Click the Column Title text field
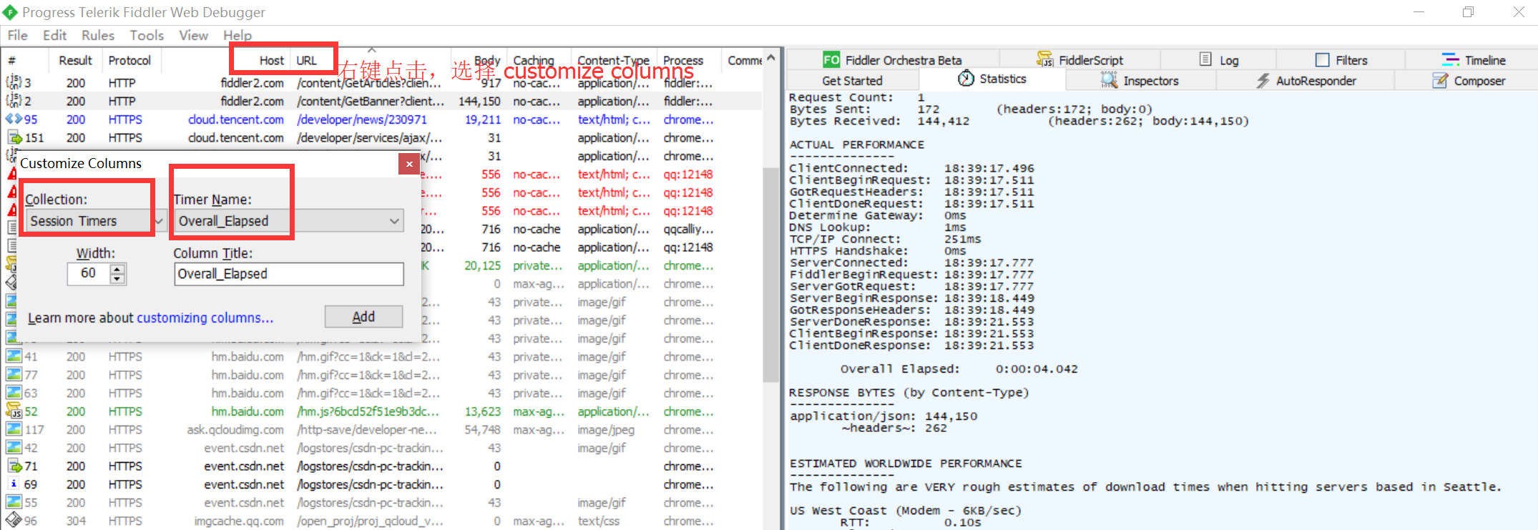 click(289, 274)
